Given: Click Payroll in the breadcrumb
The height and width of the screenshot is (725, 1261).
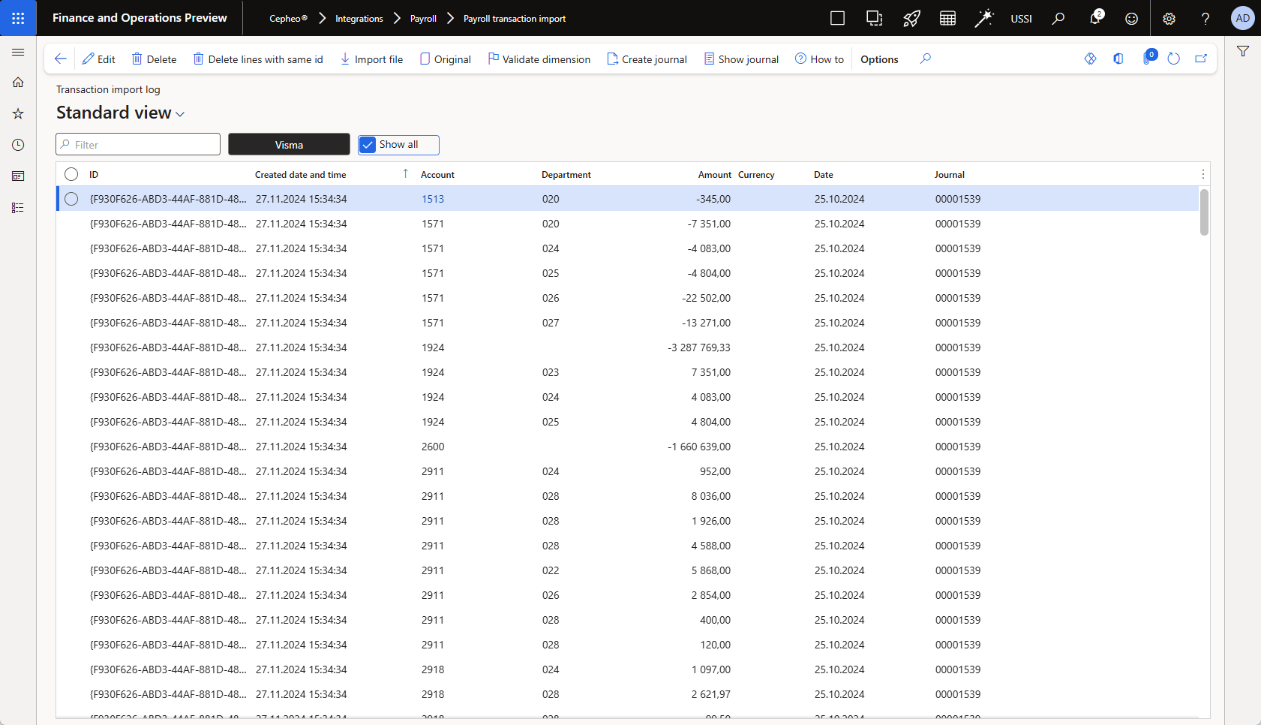Looking at the screenshot, I should (x=423, y=19).
